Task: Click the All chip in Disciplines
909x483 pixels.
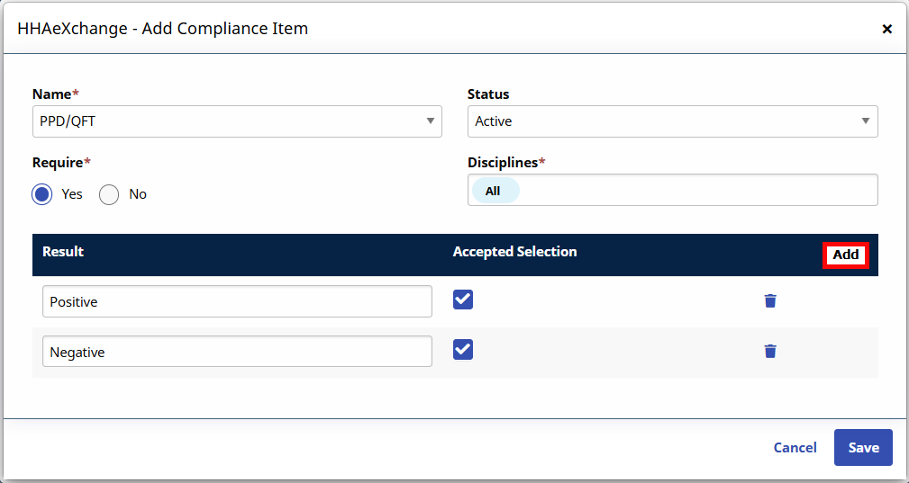Action: 493,191
